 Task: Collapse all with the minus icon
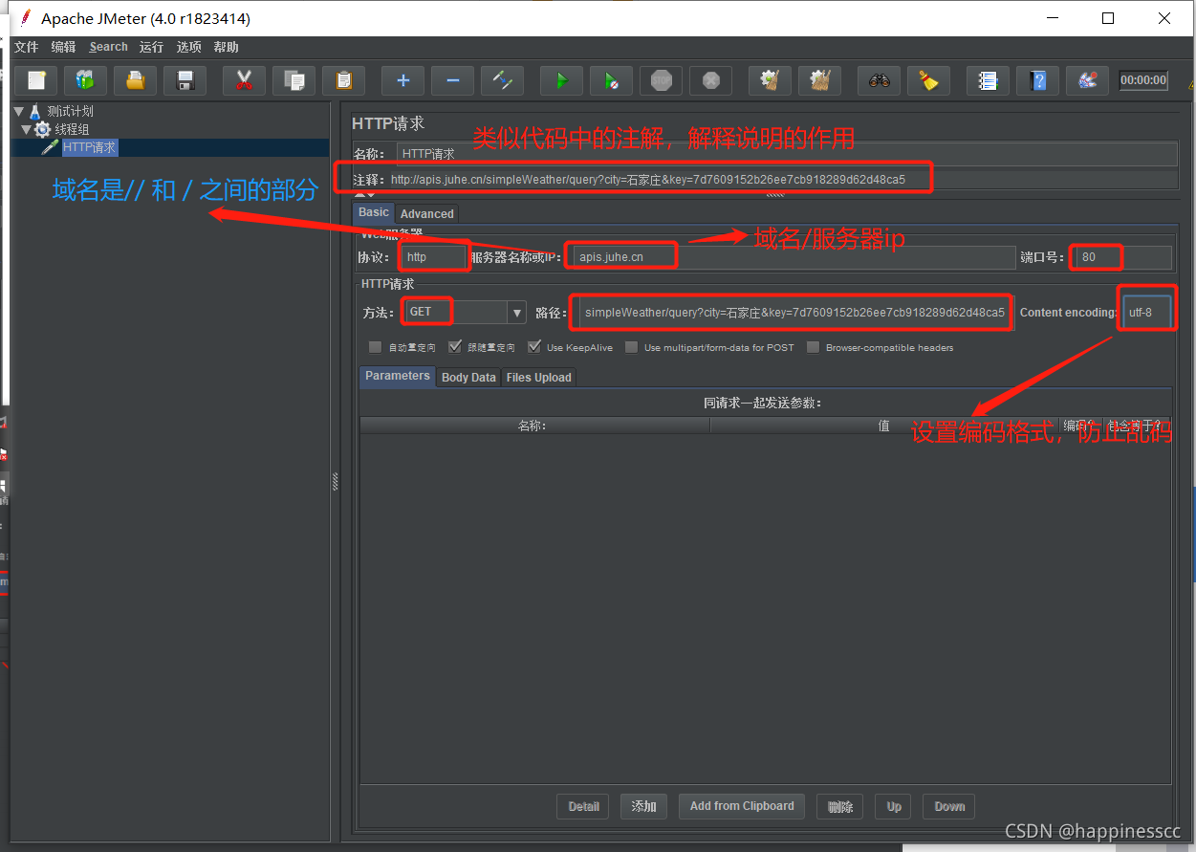[x=452, y=80]
